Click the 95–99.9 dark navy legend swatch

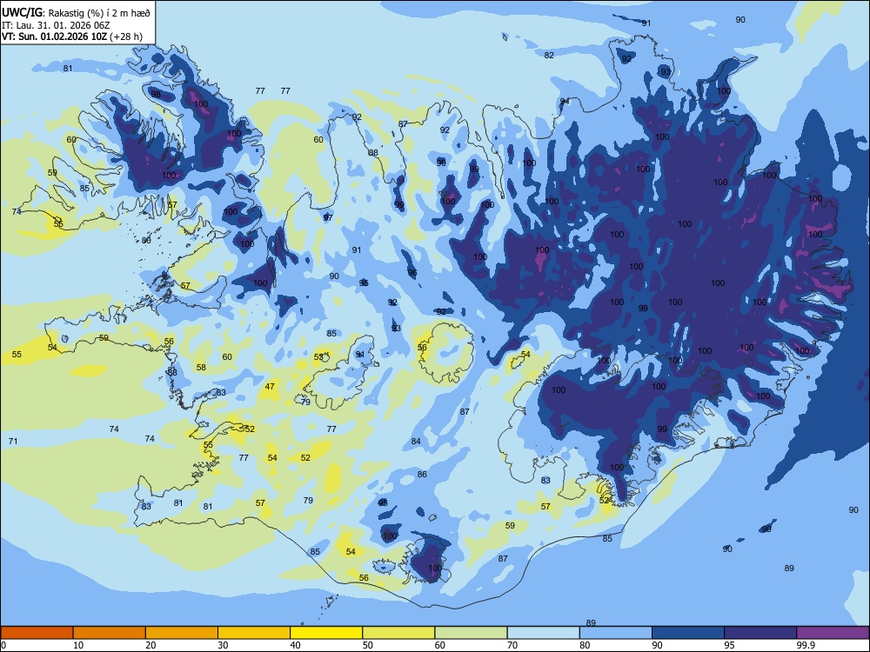pos(760,633)
